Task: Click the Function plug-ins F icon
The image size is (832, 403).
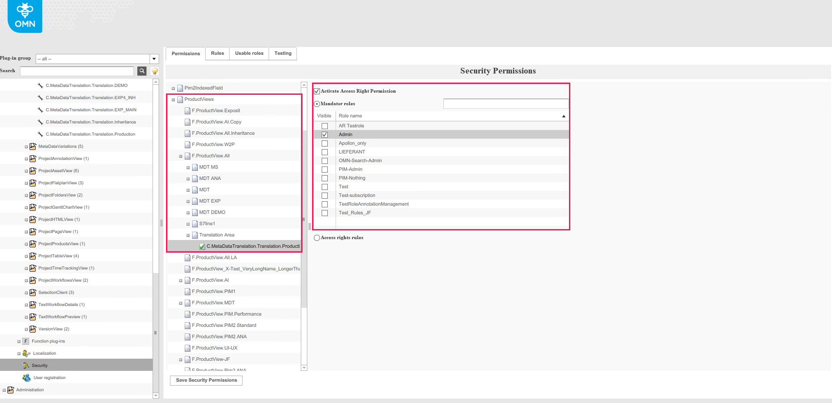Action: (25, 341)
